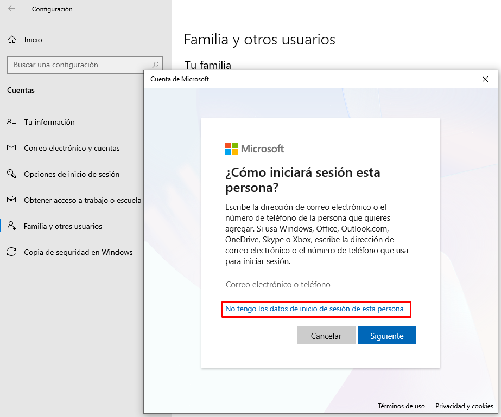Click the Inicio home icon
This screenshot has width=501, height=417.
(x=12, y=40)
